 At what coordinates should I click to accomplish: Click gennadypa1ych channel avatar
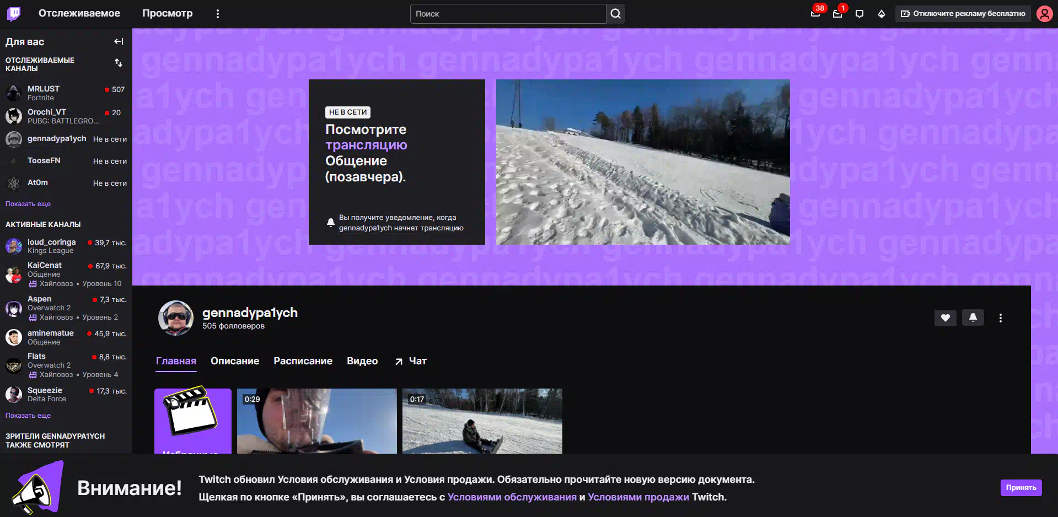pos(176,318)
